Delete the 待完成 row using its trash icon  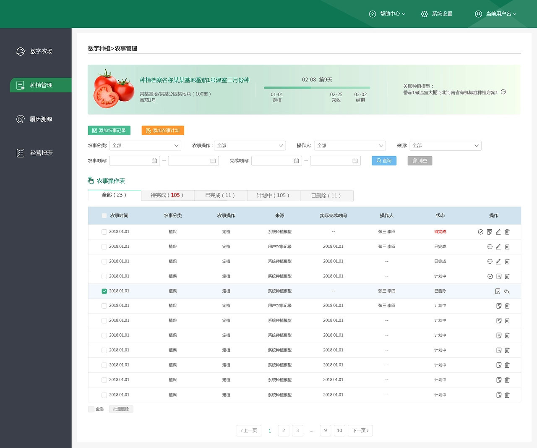(507, 232)
